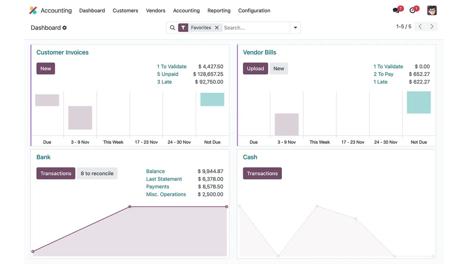Open the Configuration menu

(254, 11)
